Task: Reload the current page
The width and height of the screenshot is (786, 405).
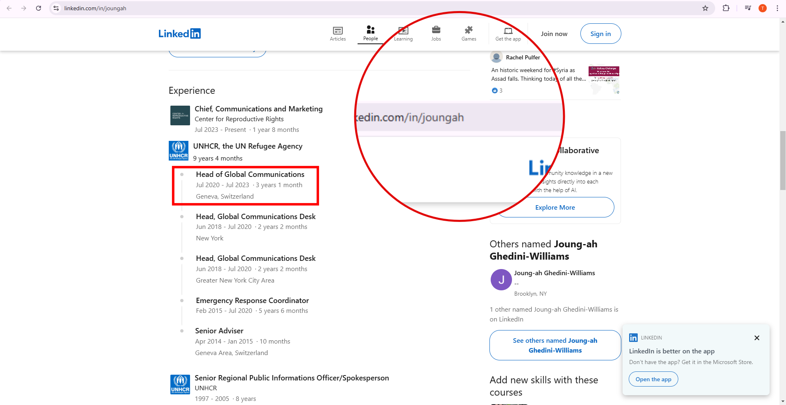Action: point(39,8)
